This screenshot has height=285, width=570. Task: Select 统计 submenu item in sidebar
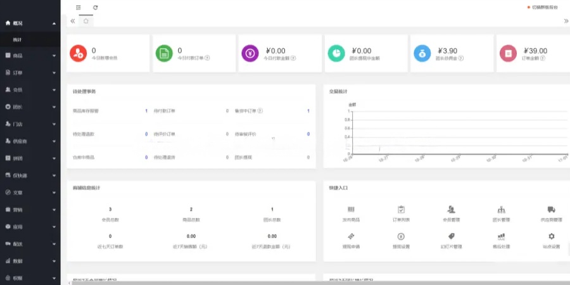pos(18,39)
